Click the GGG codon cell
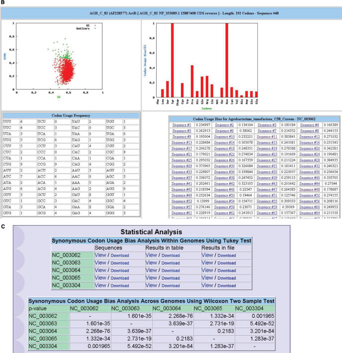The height and width of the screenshot is (353, 342). 114,213
